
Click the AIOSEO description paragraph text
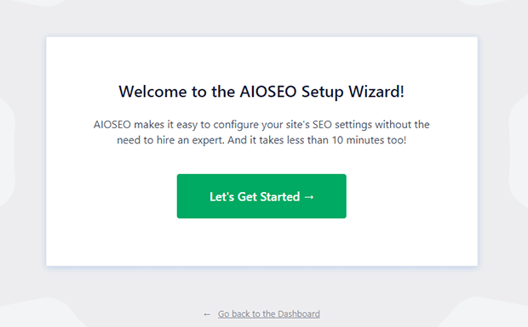point(261,132)
